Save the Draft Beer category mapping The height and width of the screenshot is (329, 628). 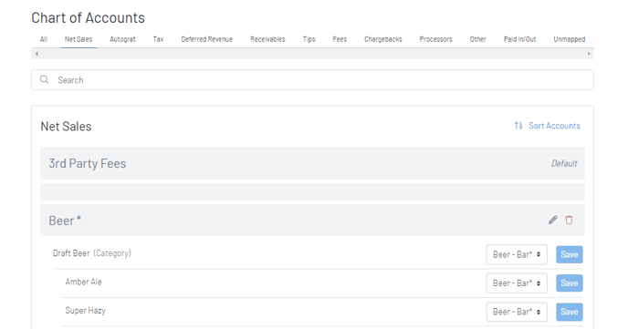click(x=570, y=254)
